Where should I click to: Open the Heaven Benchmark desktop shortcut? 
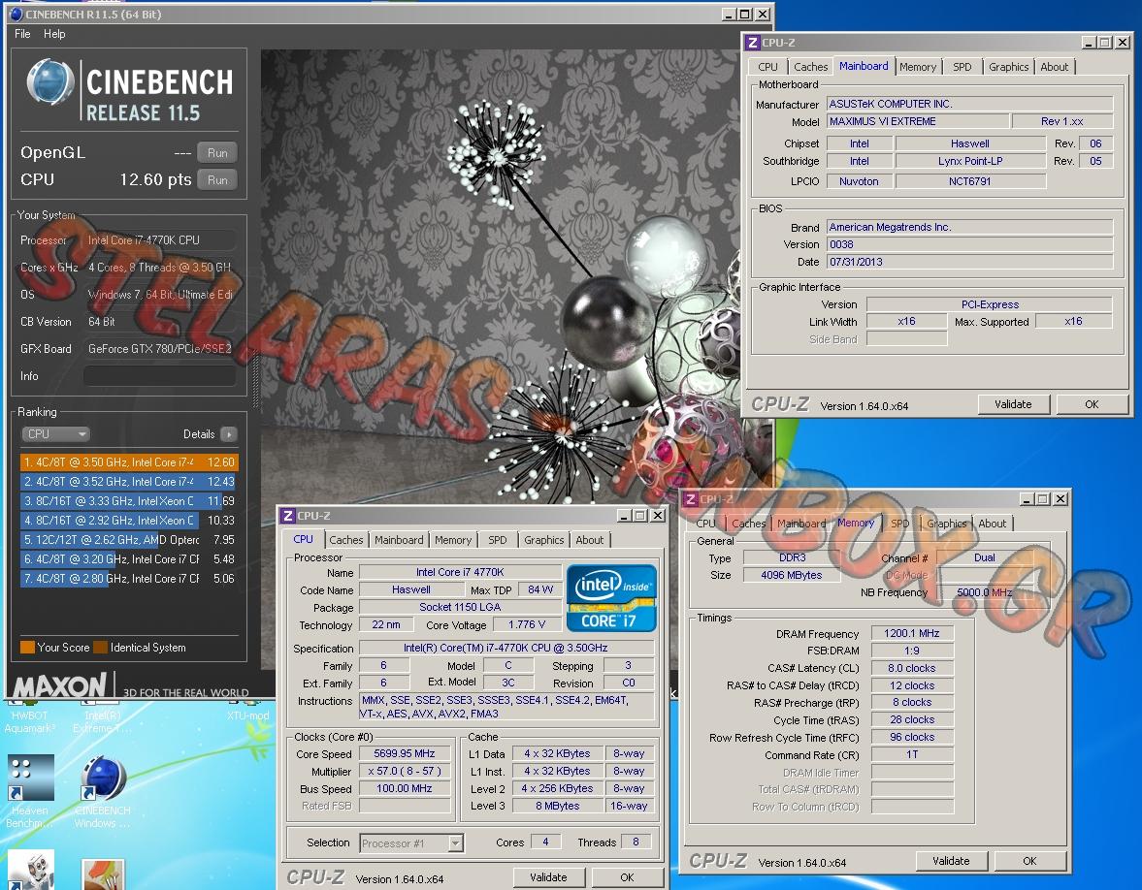point(30,790)
